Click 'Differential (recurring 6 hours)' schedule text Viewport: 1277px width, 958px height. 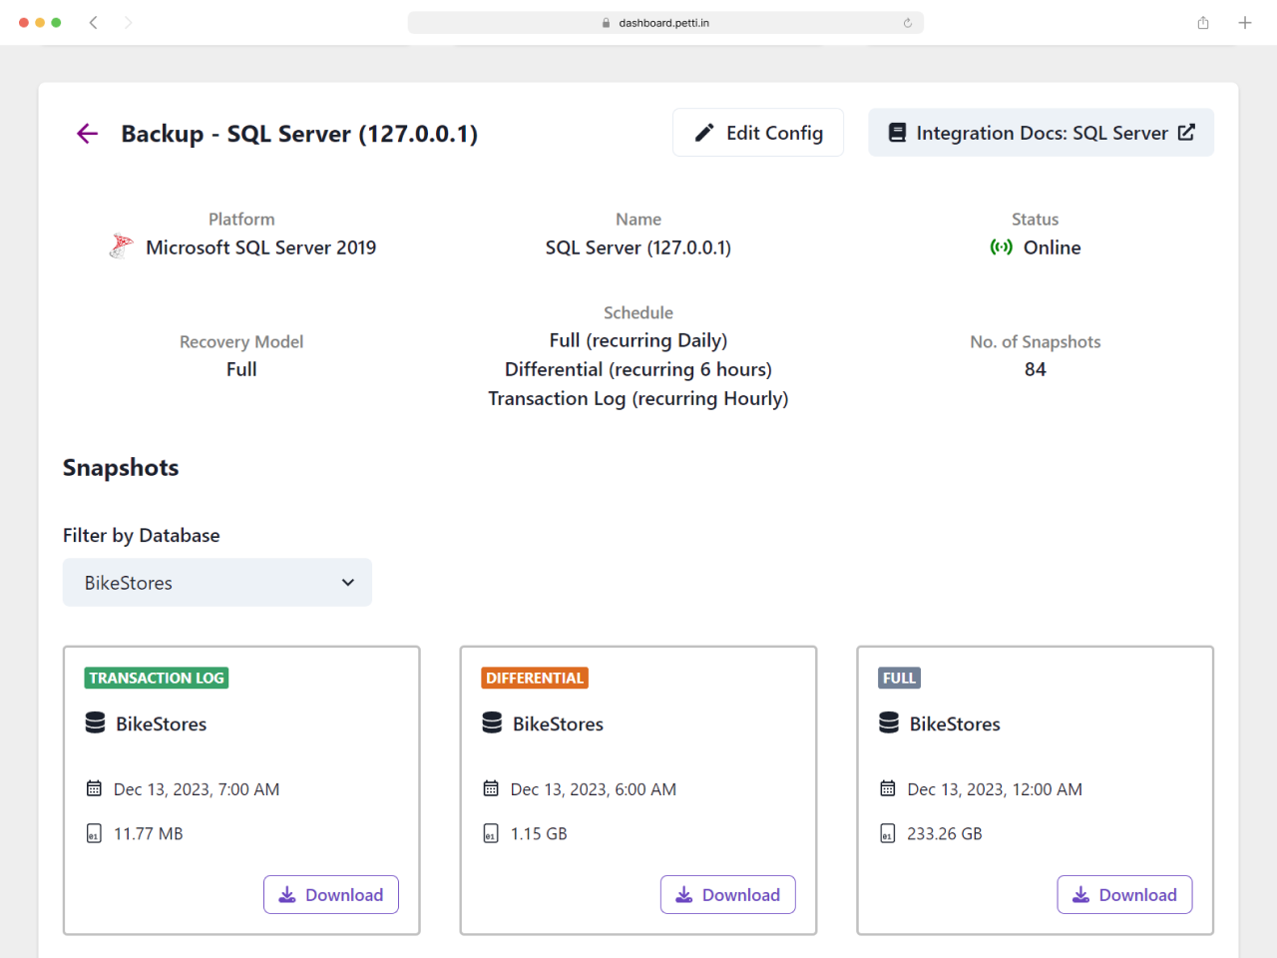pyautogui.click(x=638, y=369)
